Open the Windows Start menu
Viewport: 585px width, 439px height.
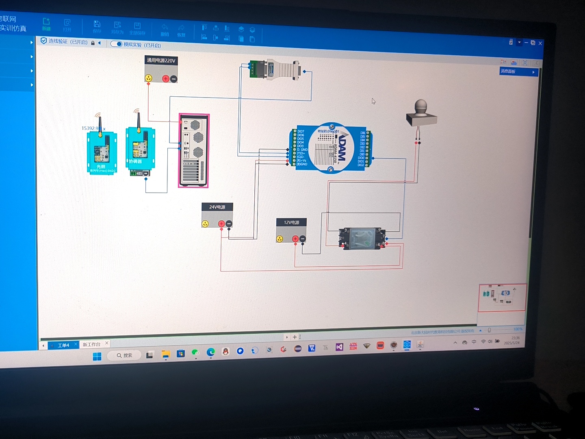(97, 356)
